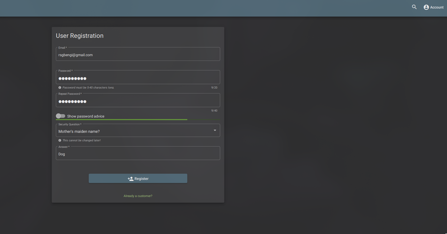The height and width of the screenshot is (234, 447).
Task: Click the Answer field containing 'Dog'
Action: point(138,154)
